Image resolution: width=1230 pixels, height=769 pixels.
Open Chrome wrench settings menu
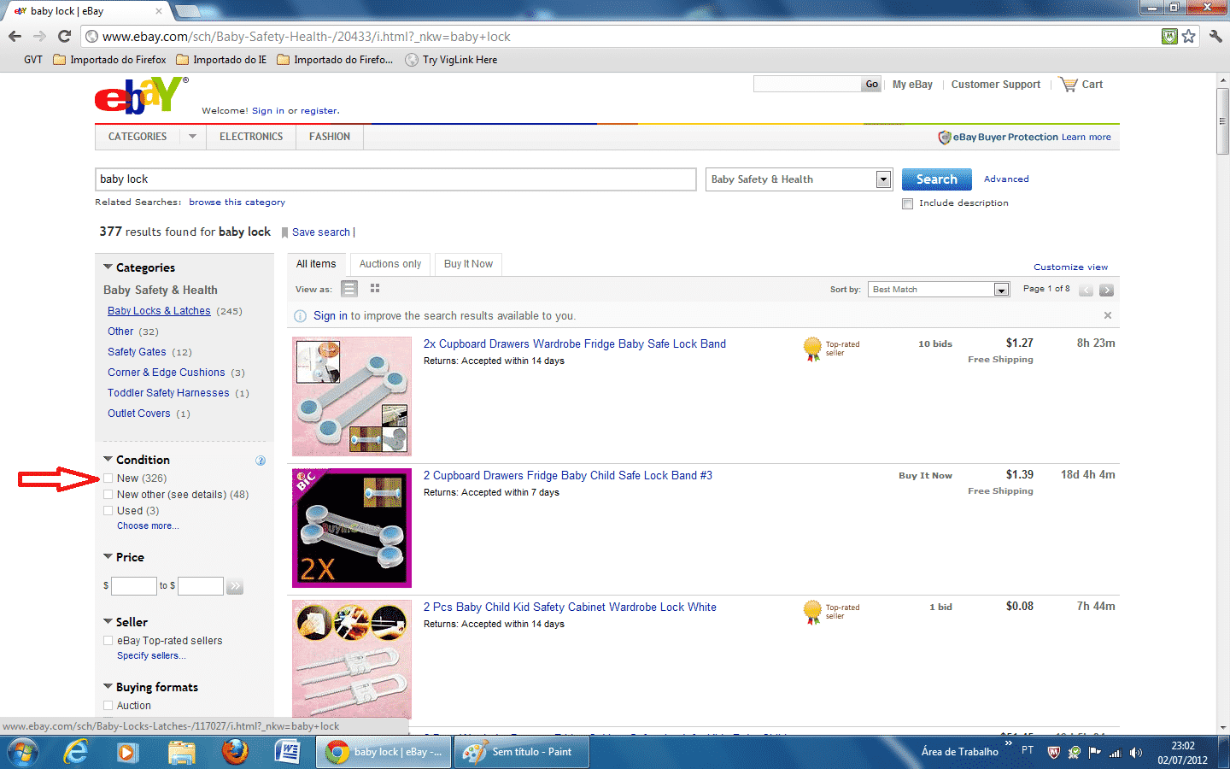pyautogui.click(x=1215, y=37)
